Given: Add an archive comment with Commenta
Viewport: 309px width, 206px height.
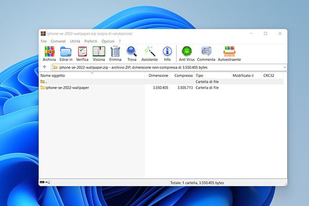Looking at the screenshot, I should tap(206, 53).
